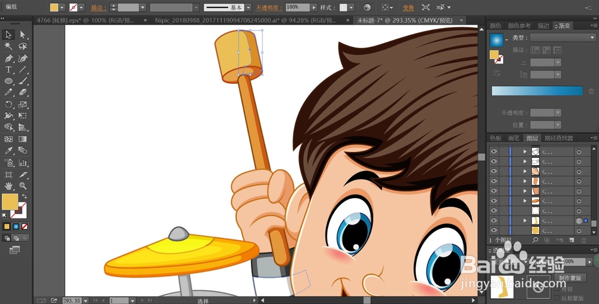Select the Line Segment tool
The image size is (599, 304).
pos(23,69)
